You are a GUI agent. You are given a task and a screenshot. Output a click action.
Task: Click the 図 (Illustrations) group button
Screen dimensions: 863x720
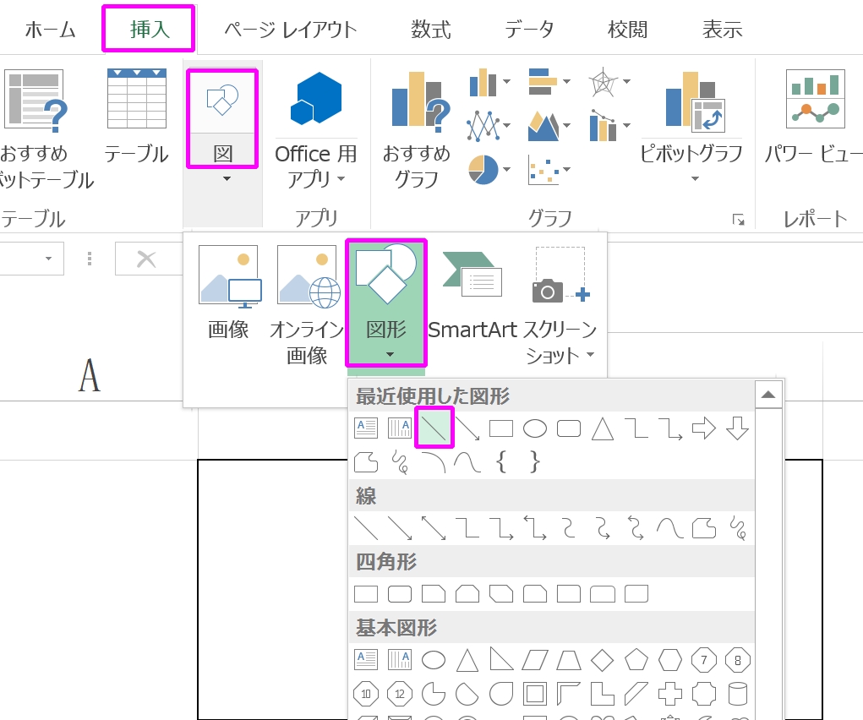tap(221, 118)
